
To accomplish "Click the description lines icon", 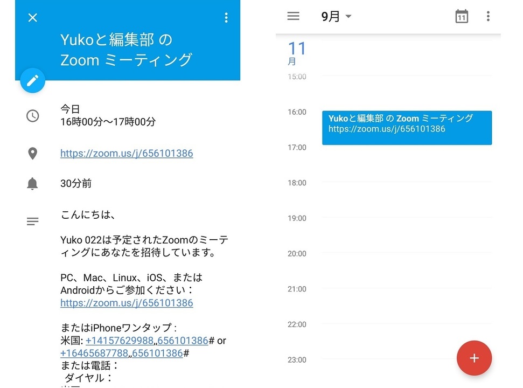I will point(33,221).
